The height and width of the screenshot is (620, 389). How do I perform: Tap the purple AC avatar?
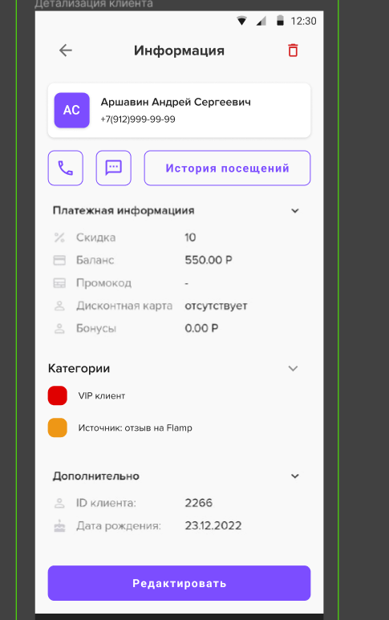point(71,111)
